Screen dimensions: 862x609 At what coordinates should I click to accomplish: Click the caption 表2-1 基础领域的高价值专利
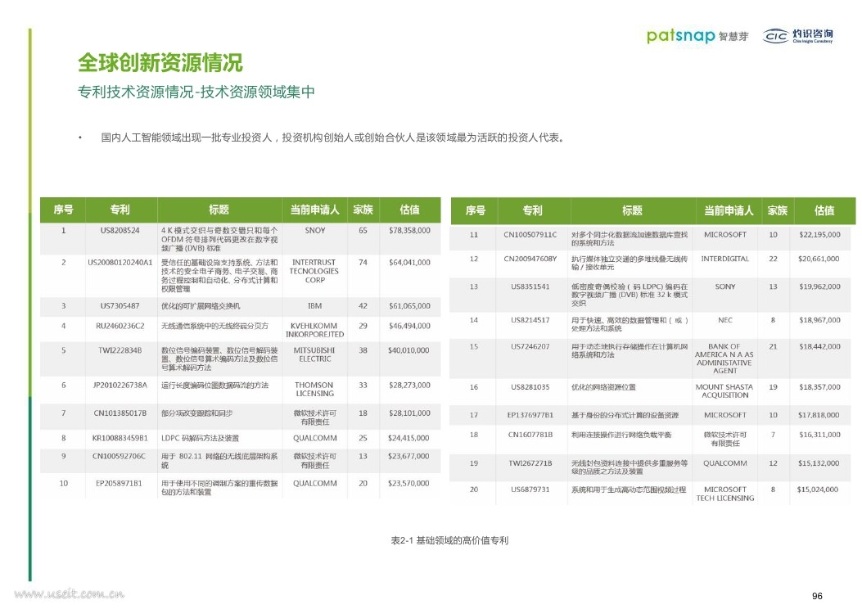coord(449,540)
